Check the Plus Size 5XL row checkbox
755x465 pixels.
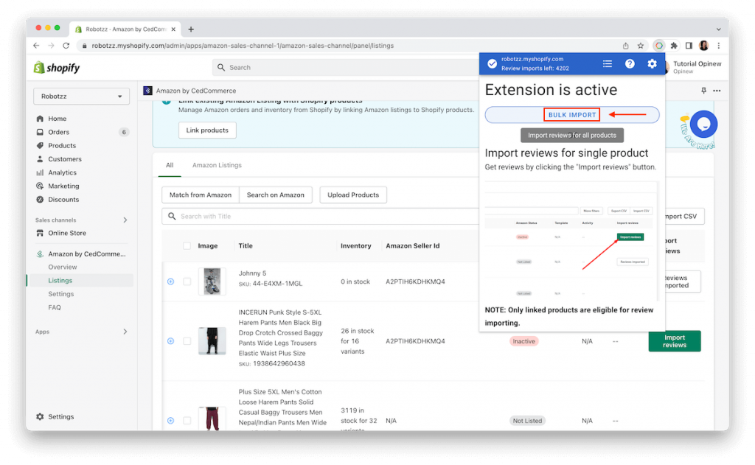187,421
